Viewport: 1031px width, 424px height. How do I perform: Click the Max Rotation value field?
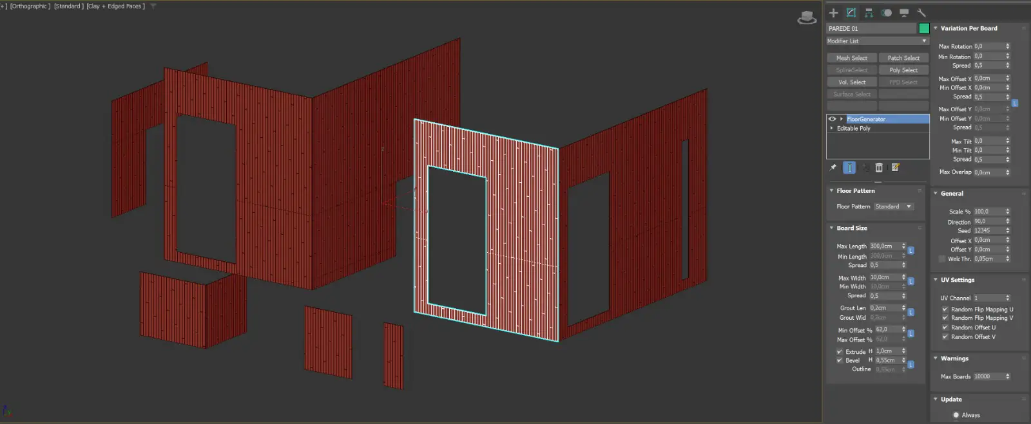coord(988,46)
